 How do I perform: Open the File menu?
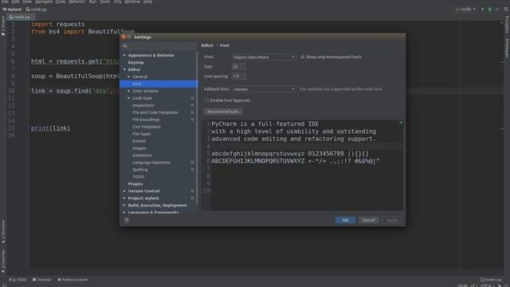point(5,2)
